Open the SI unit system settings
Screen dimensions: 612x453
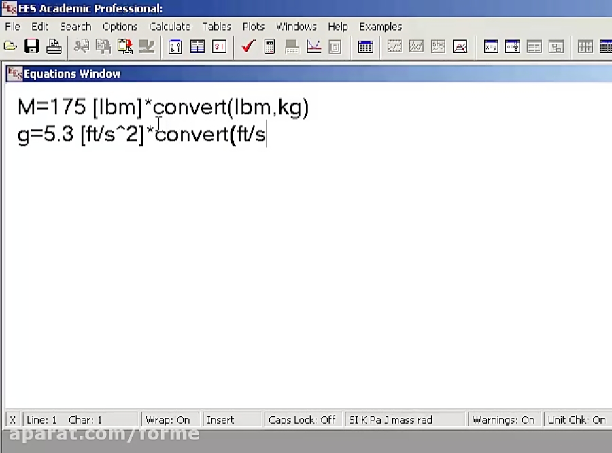(x=218, y=46)
